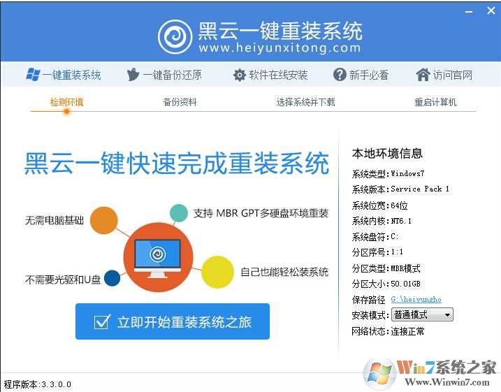
Task: Go to the 重启计算机 step
Action: coord(435,102)
